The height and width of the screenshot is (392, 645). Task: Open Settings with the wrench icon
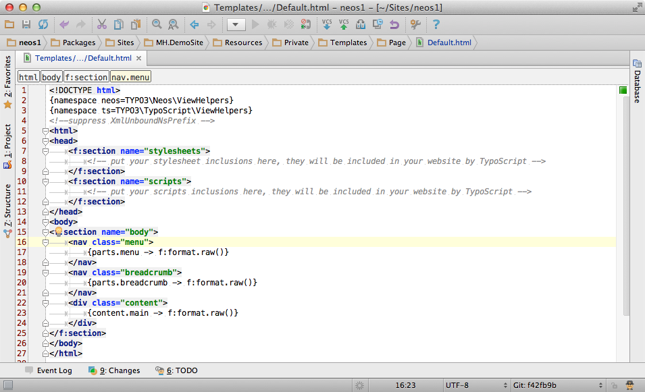tap(415, 25)
